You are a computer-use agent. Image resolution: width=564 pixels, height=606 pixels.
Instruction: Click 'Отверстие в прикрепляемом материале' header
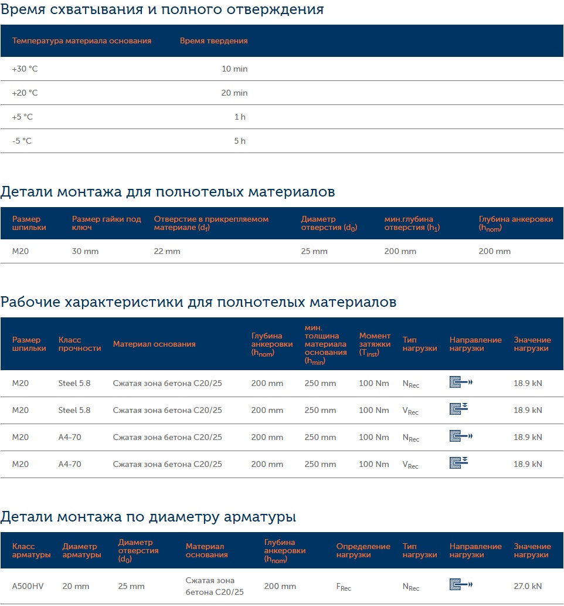[211, 223]
